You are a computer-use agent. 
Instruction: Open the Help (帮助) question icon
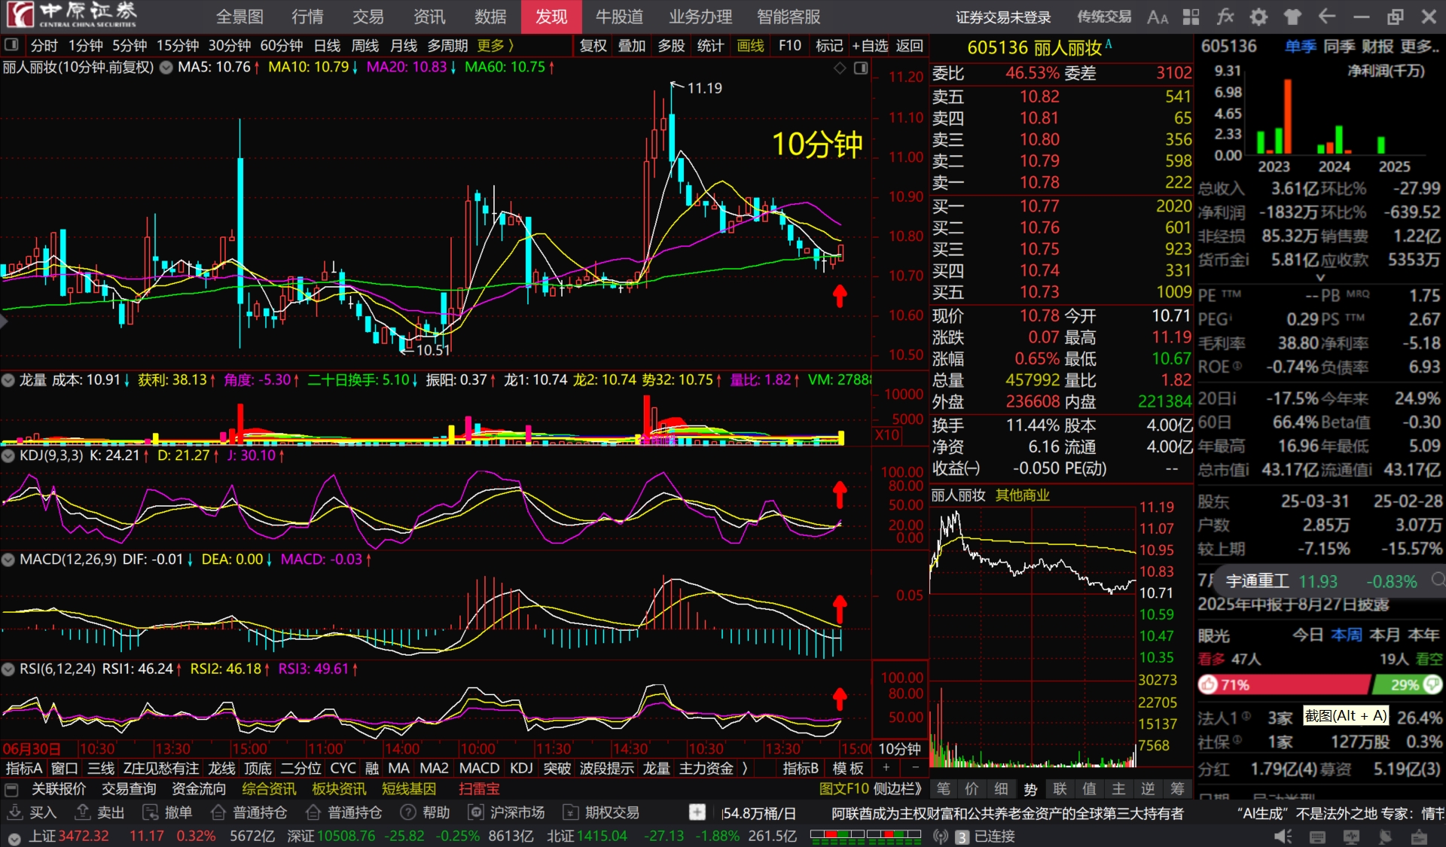(x=408, y=812)
